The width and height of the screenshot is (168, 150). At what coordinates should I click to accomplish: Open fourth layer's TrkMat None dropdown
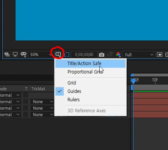(x=42, y=115)
